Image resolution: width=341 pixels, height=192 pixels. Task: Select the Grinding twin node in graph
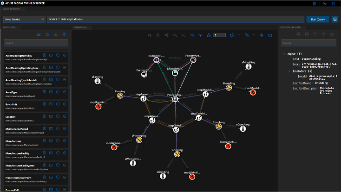[177, 154]
